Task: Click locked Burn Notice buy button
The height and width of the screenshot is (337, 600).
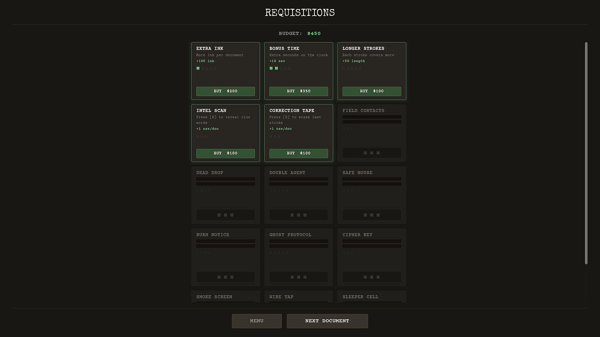Action: [225, 277]
